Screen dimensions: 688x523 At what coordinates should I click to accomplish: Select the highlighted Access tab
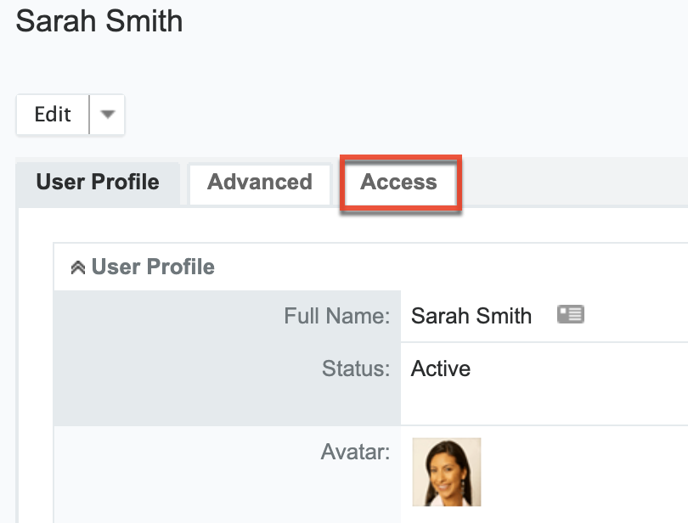pos(399,183)
